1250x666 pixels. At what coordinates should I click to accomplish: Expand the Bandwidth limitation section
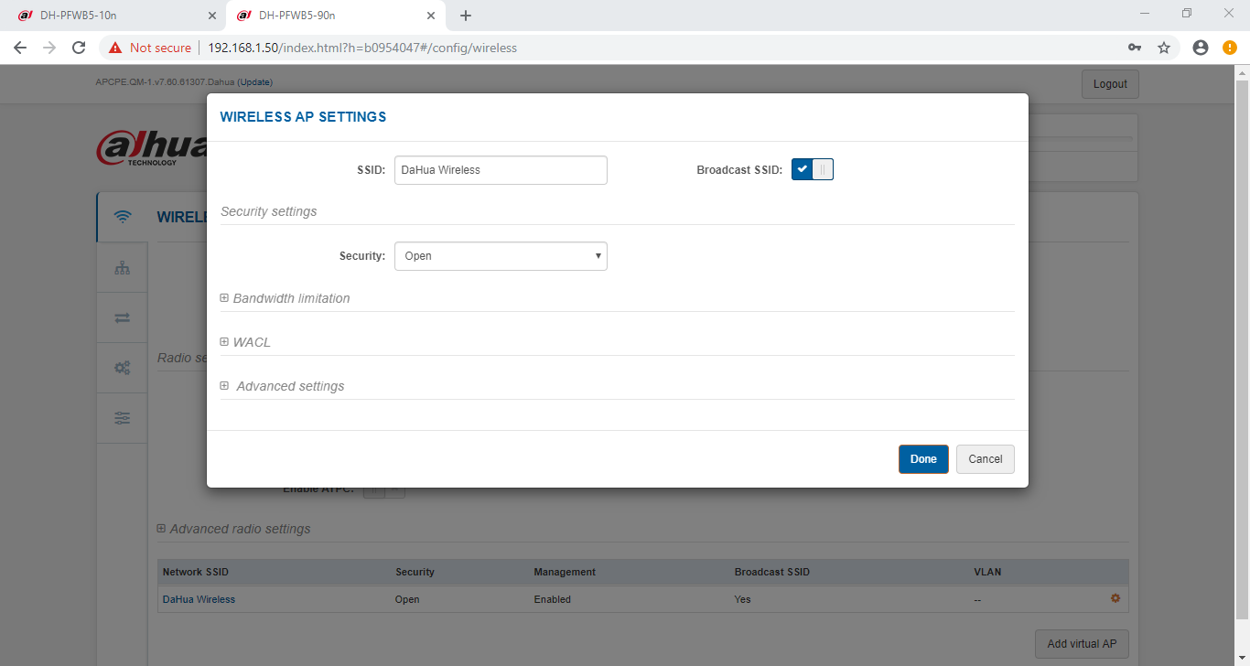pos(286,298)
